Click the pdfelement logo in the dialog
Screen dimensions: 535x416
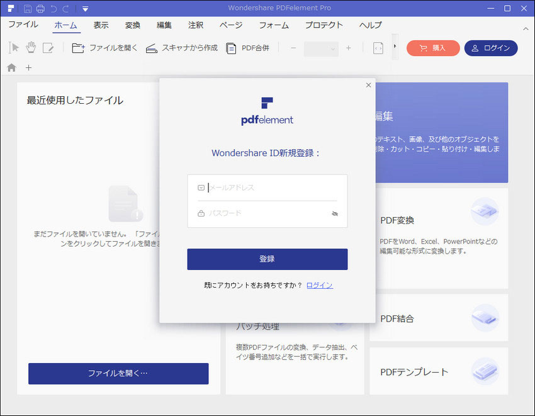(x=267, y=111)
